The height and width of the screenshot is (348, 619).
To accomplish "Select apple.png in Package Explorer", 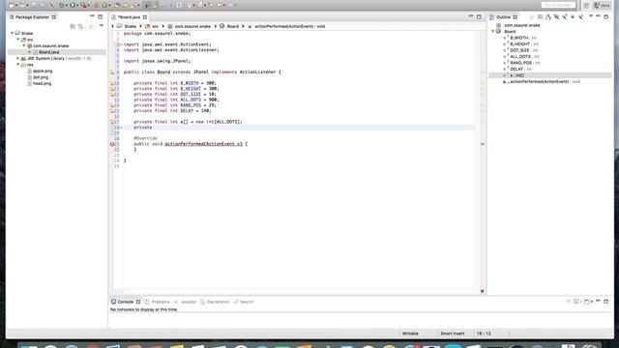I will tap(43, 71).
